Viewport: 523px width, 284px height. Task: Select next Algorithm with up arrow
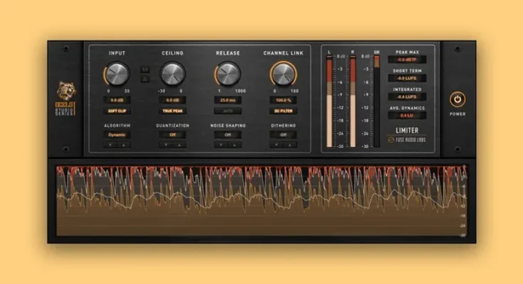124,145
